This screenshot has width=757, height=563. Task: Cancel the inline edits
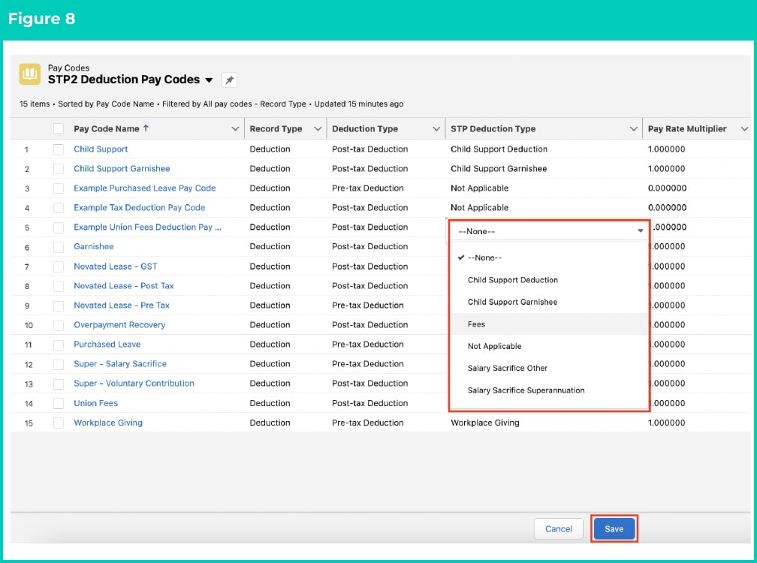click(559, 528)
